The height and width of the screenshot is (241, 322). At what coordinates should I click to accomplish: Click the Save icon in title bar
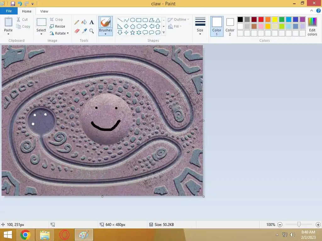point(13,3)
